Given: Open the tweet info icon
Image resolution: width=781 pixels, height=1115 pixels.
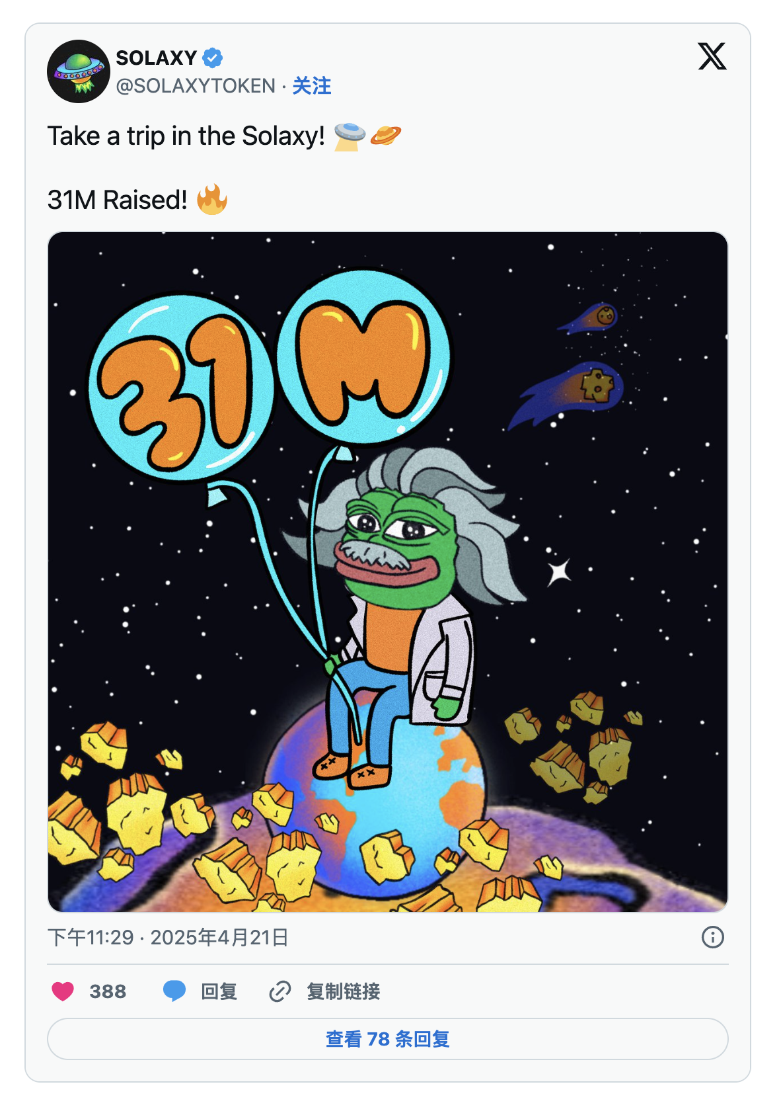Looking at the screenshot, I should (712, 937).
